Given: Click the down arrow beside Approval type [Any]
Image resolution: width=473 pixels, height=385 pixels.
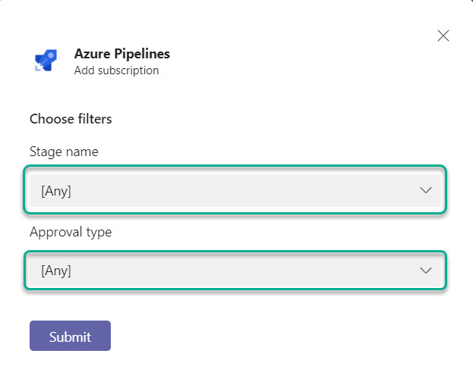Looking at the screenshot, I should pos(426,271).
